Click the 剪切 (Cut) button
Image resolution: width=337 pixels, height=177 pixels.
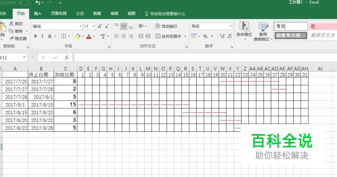(16, 24)
